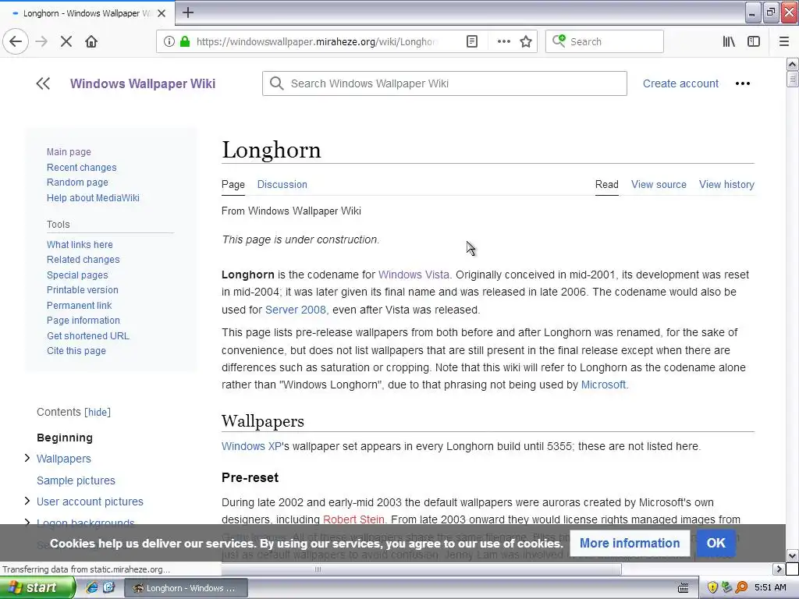Jump to Beginning in contents
Viewport: 799px width, 599px height.
[65, 438]
